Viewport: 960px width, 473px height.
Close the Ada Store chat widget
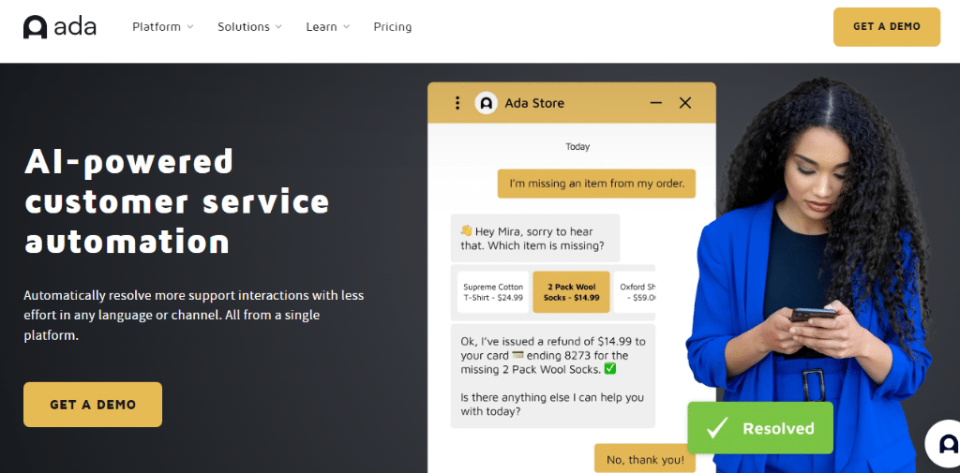tap(685, 103)
